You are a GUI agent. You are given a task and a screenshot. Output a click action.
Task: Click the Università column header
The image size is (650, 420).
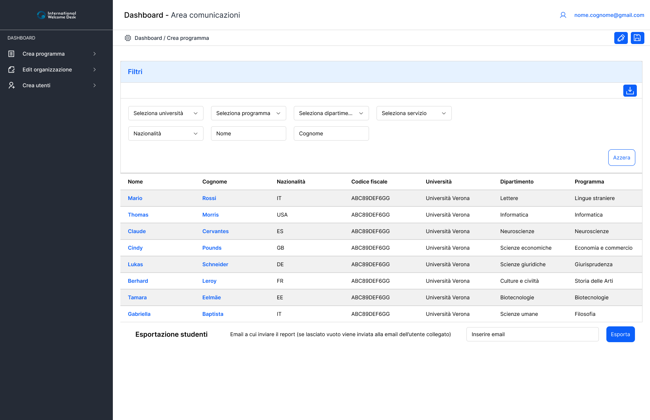click(439, 182)
